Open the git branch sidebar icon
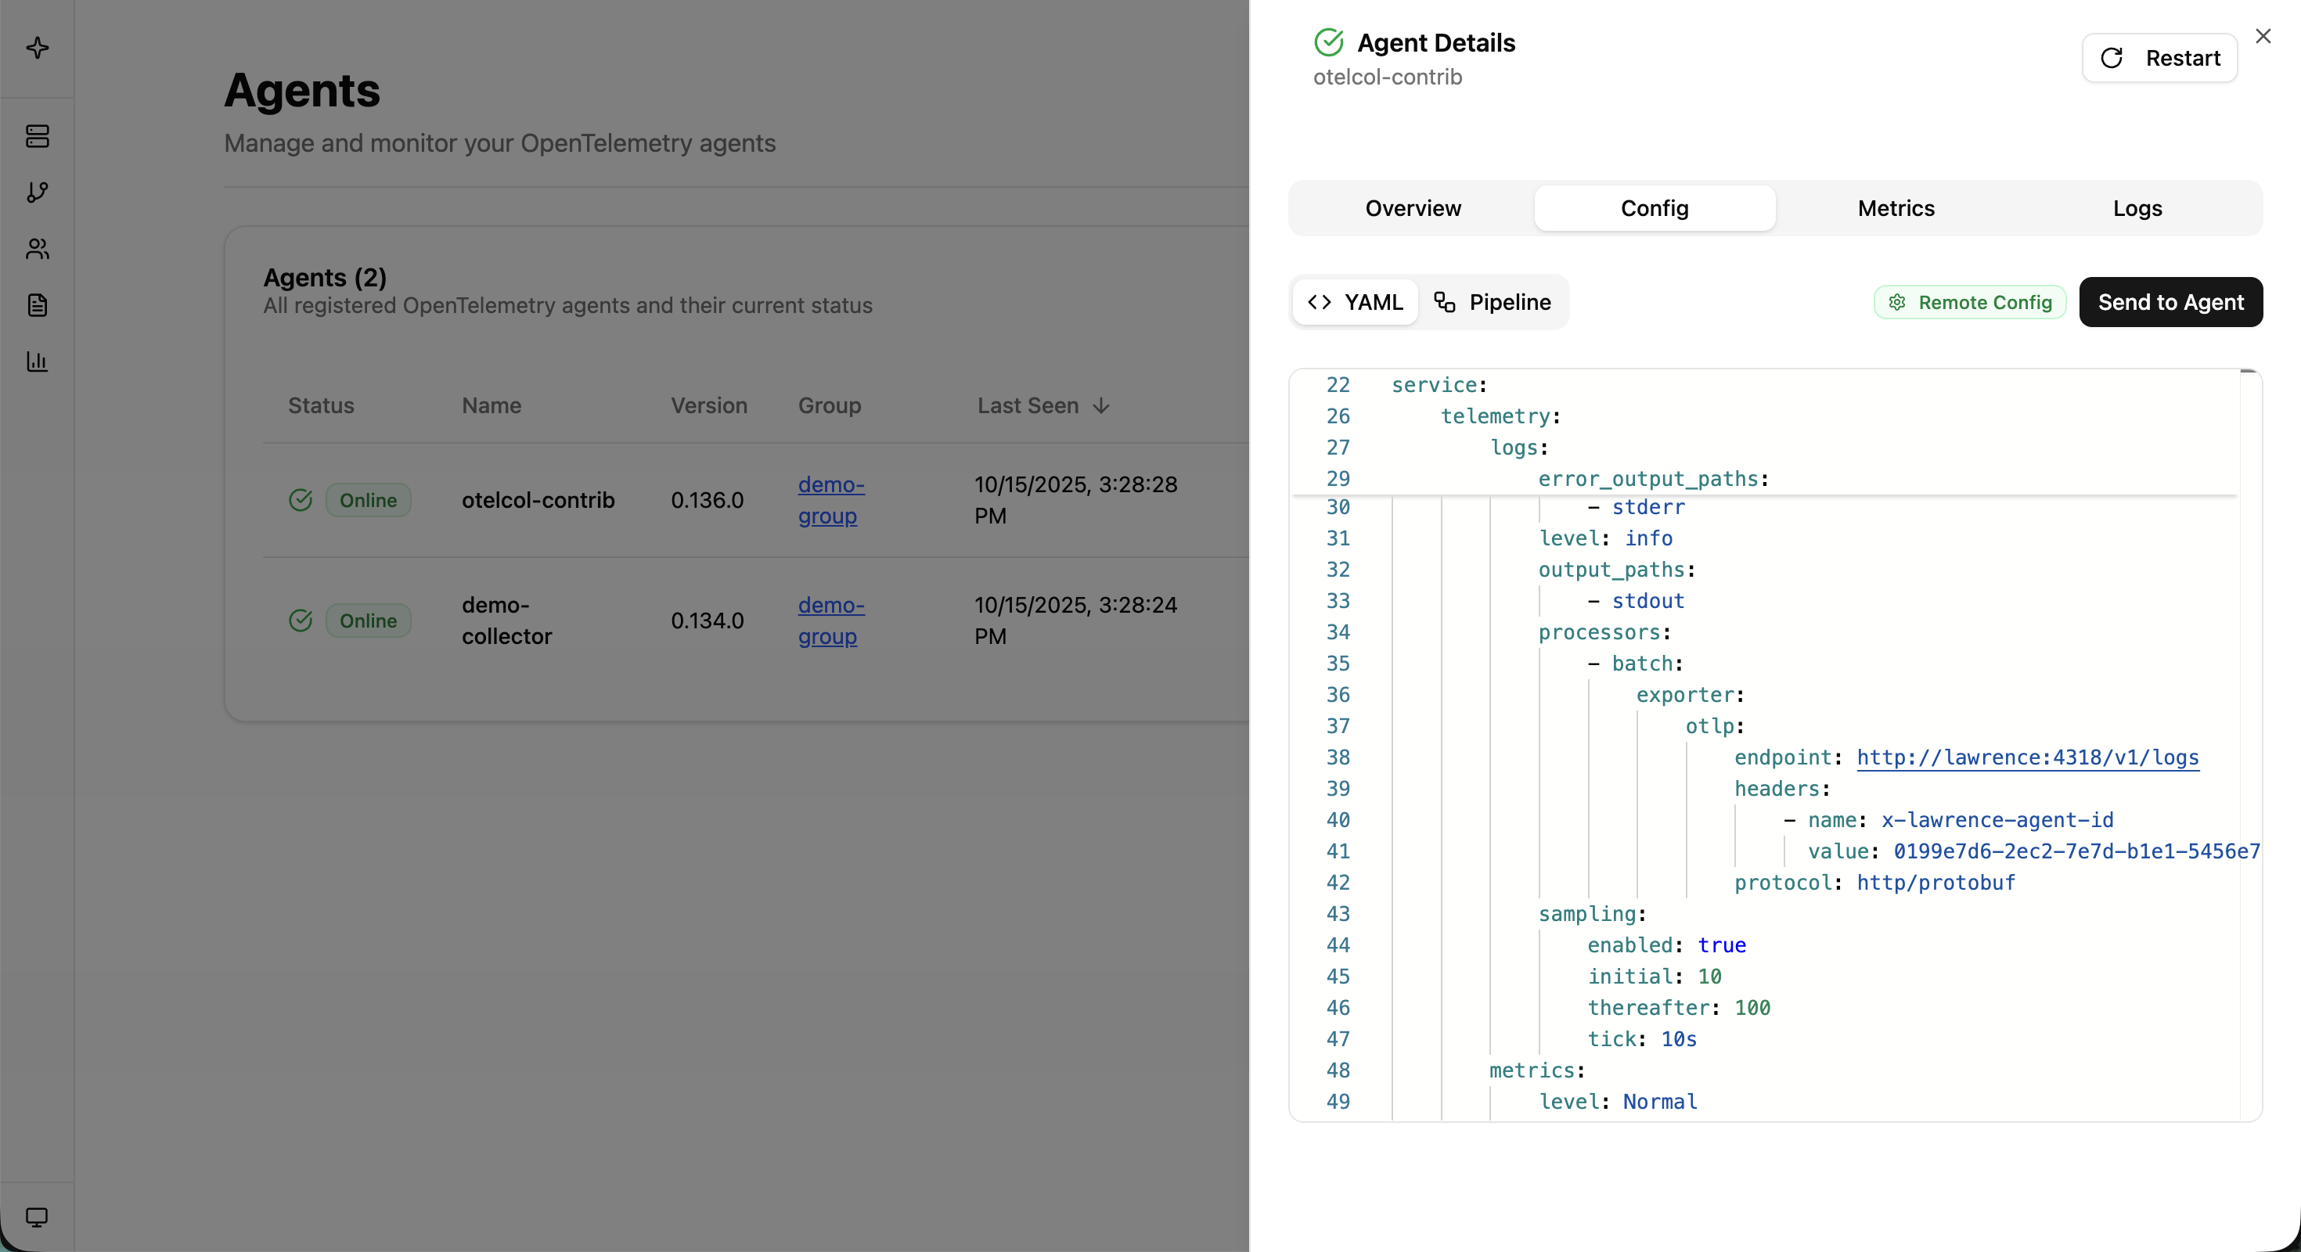The height and width of the screenshot is (1252, 2301). [38, 192]
